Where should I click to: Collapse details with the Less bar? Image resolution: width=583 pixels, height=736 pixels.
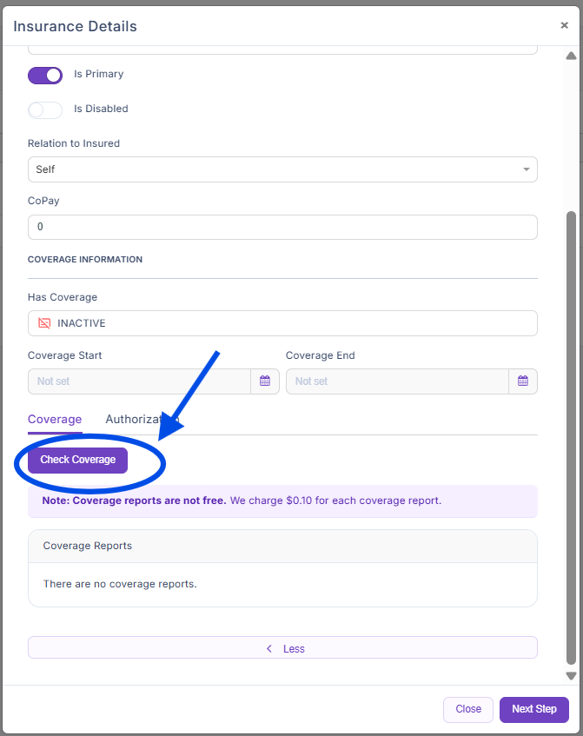pyautogui.click(x=282, y=648)
